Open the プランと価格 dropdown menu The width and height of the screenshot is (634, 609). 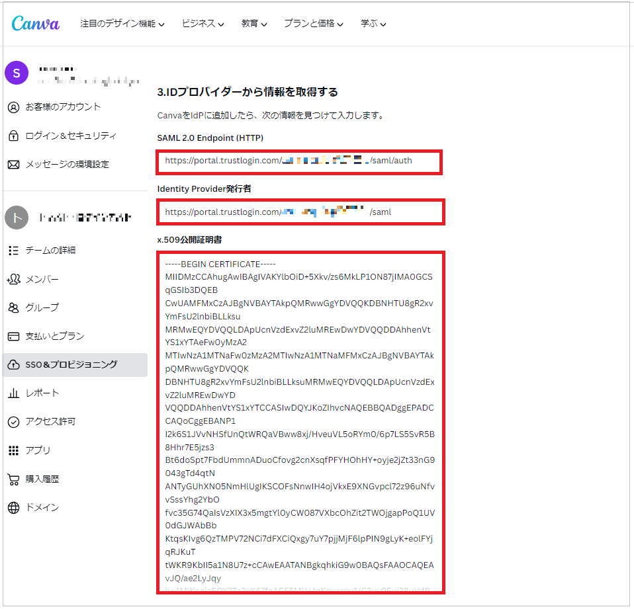[314, 24]
